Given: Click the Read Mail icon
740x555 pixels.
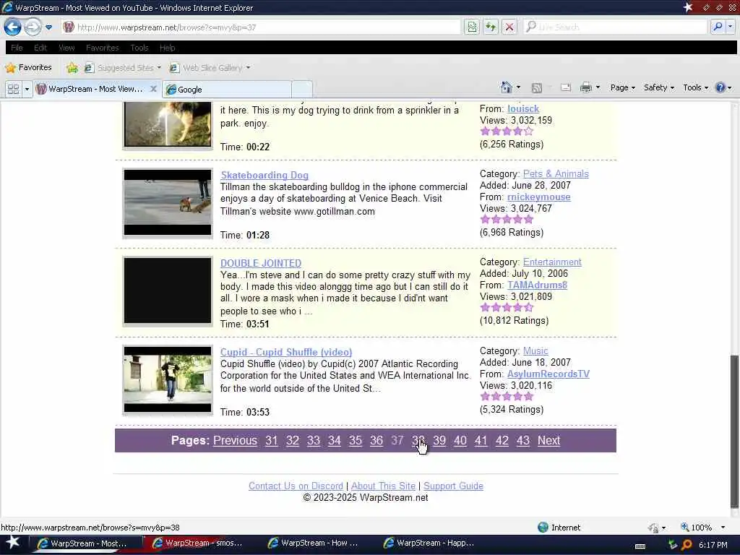Looking at the screenshot, I should tap(565, 87).
